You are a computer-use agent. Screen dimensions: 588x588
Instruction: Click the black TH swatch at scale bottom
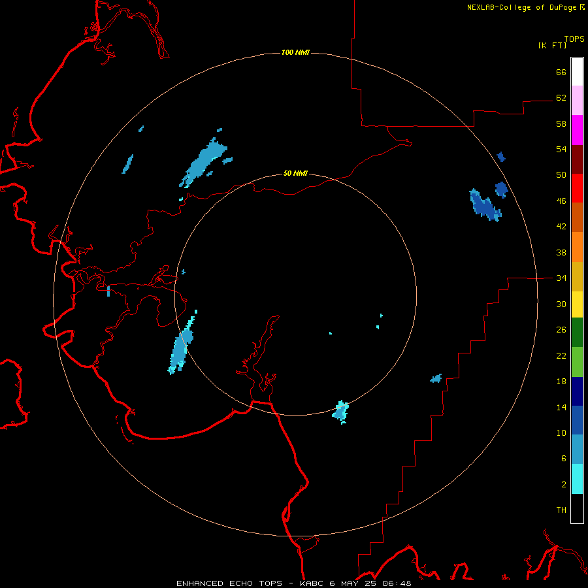577,508
